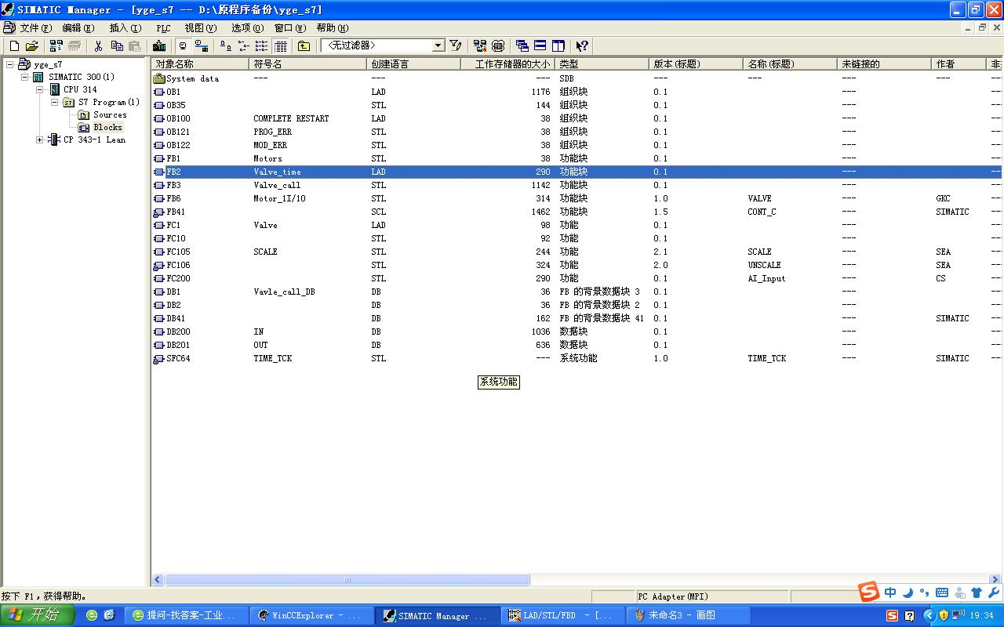
Task: Select the CPU 314 tree item
Action: [80, 89]
